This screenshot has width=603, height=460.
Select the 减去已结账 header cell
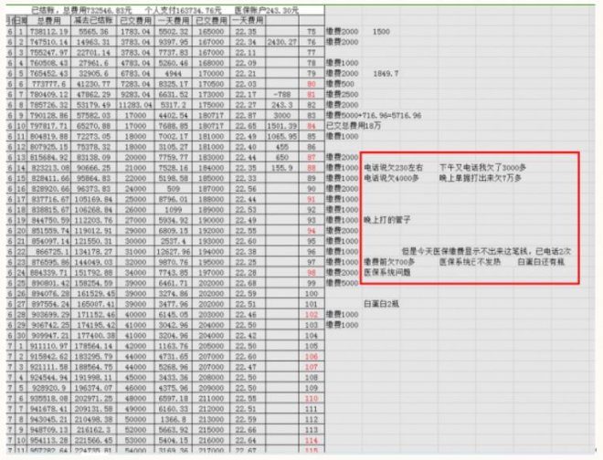[95, 20]
